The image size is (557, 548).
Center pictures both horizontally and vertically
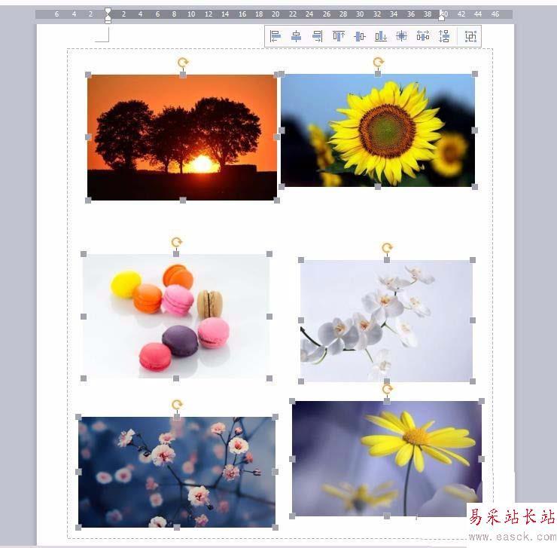point(401,36)
